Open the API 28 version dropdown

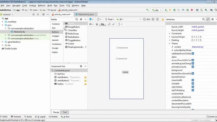(x=120, y=19)
